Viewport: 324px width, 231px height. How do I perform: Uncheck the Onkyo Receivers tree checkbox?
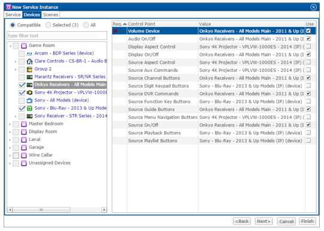[x=22, y=85]
